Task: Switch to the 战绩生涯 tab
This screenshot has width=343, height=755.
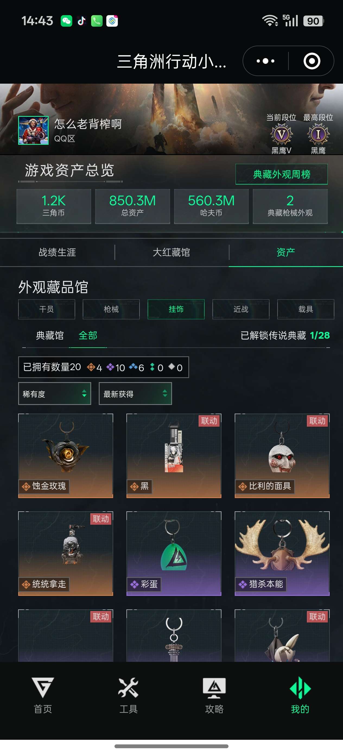Action: (57, 252)
